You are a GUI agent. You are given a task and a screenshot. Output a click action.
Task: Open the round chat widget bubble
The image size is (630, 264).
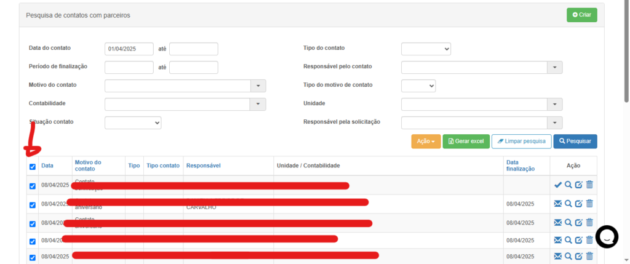coord(607,237)
